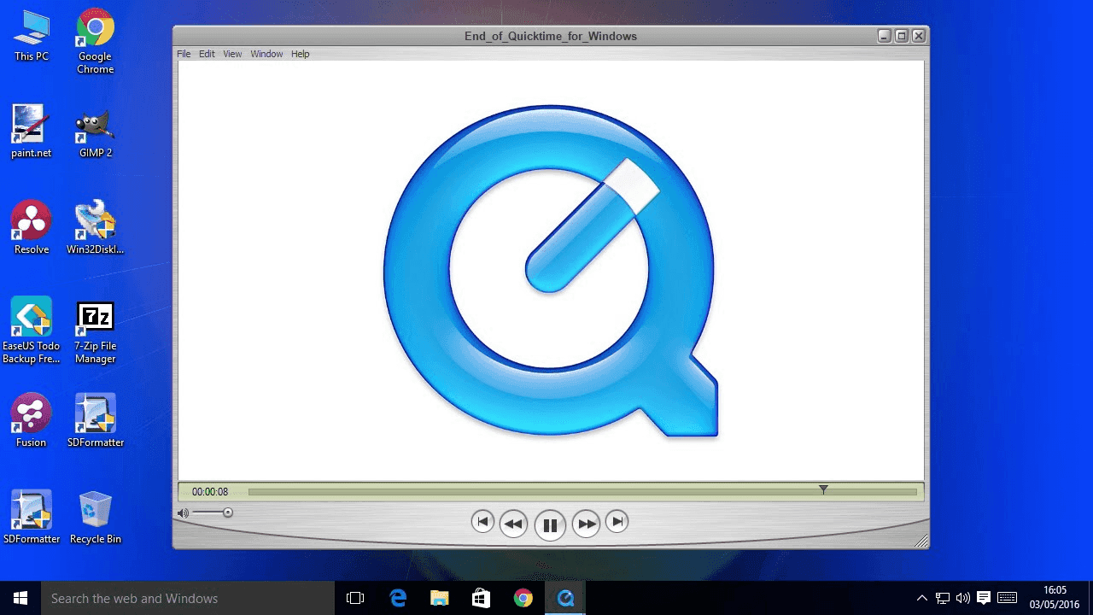The height and width of the screenshot is (615, 1093).
Task: Launch Win32DiskImager from the desktop
Action: (94, 221)
